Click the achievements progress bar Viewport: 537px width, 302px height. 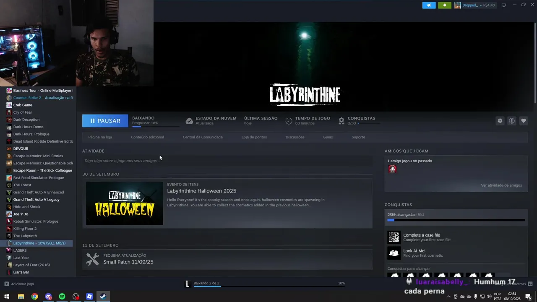pos(456,220)
